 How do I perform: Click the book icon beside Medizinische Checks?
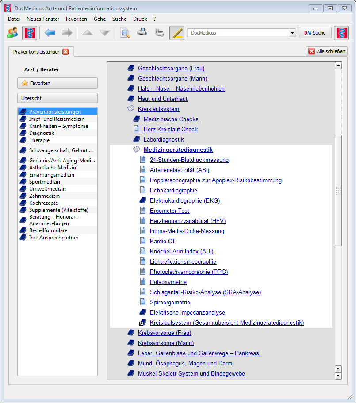coord(137,119)
